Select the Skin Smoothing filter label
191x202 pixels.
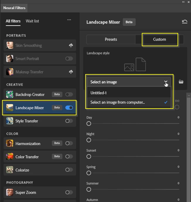29,46
